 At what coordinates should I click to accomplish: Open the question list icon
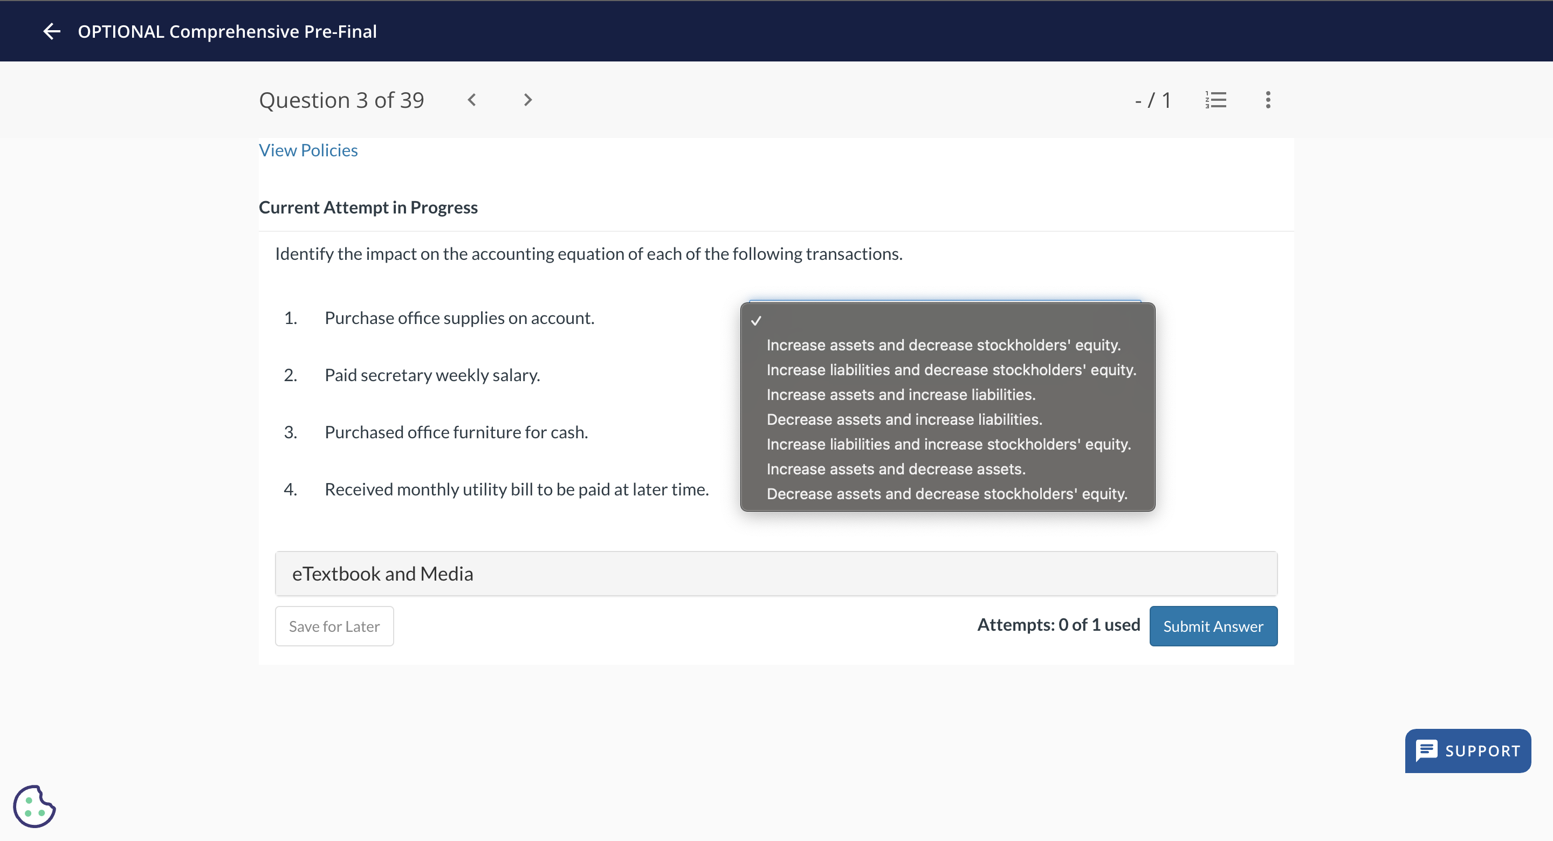(1215, 100)
